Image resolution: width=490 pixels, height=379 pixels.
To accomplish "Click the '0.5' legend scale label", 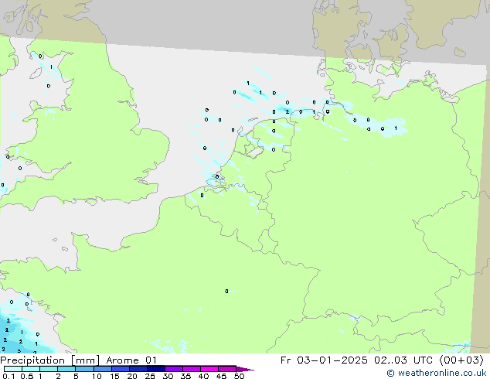I will tap(26, 376).
